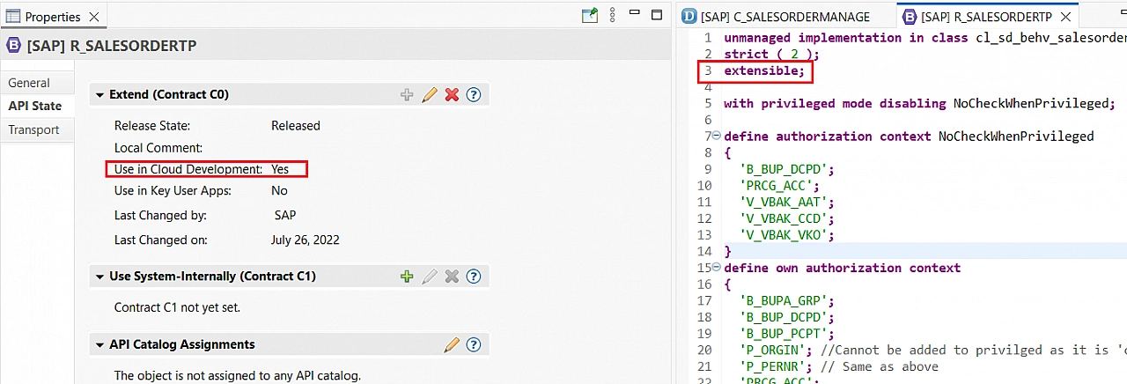The width and height of the screenshot is (1127, 384).
Task: Select the API State properties tab
Action: click(35, 106)
